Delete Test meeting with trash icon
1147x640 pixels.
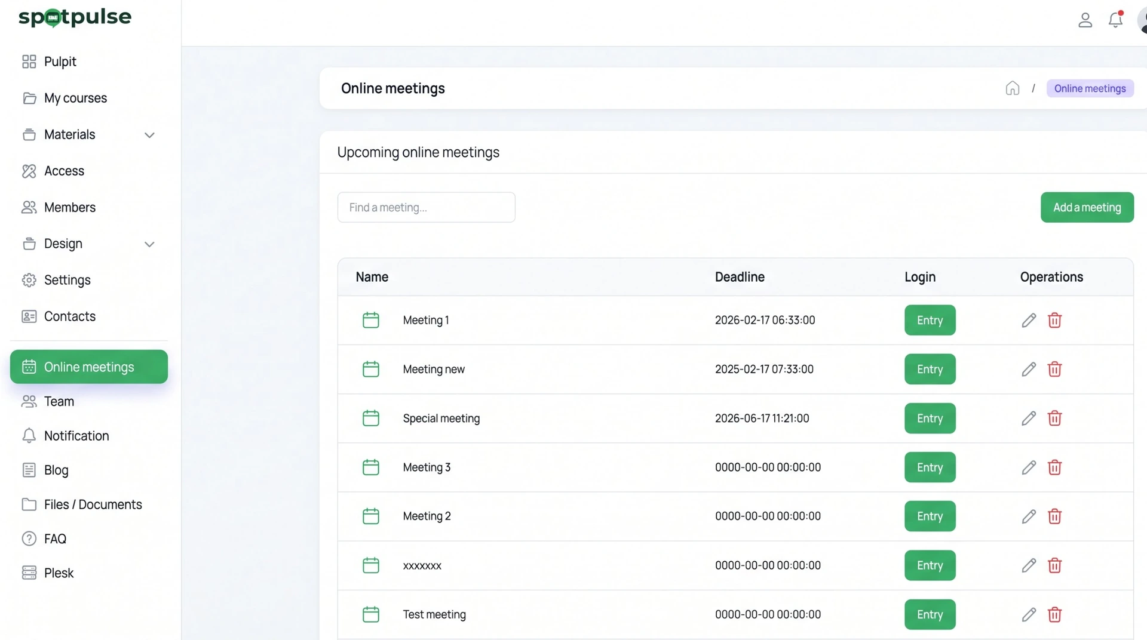[x=1054, y=614]
